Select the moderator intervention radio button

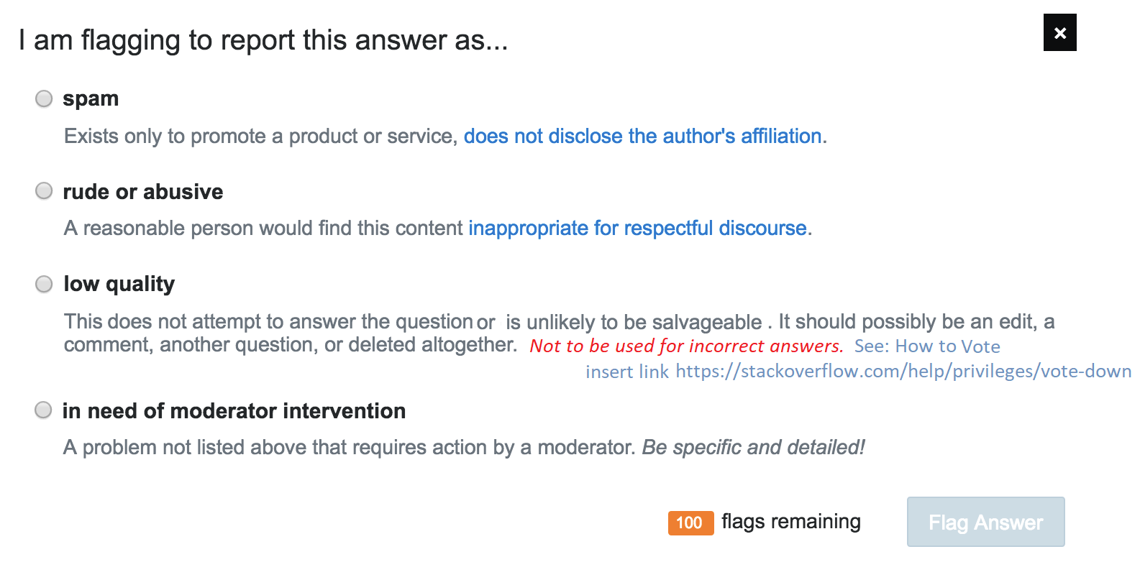click(x=44, y=410)
